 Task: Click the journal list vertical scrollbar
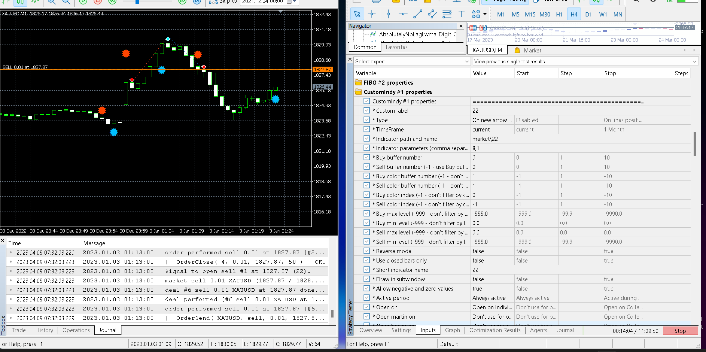[332, 313]
